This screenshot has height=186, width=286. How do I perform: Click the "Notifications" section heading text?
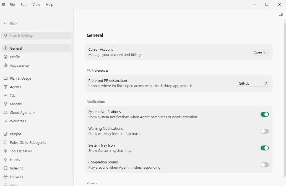tap(96, 101)
